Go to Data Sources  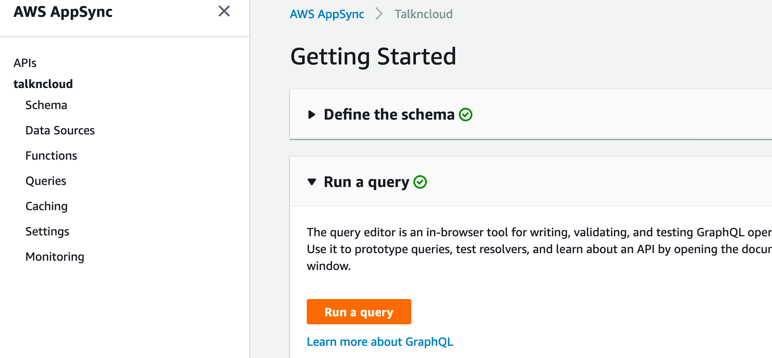click(x=60, y=131)
